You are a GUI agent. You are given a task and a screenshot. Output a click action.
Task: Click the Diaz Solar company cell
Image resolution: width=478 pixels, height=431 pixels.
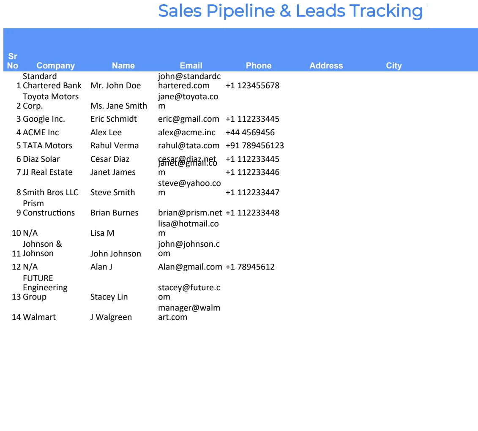tap(41, 159)
